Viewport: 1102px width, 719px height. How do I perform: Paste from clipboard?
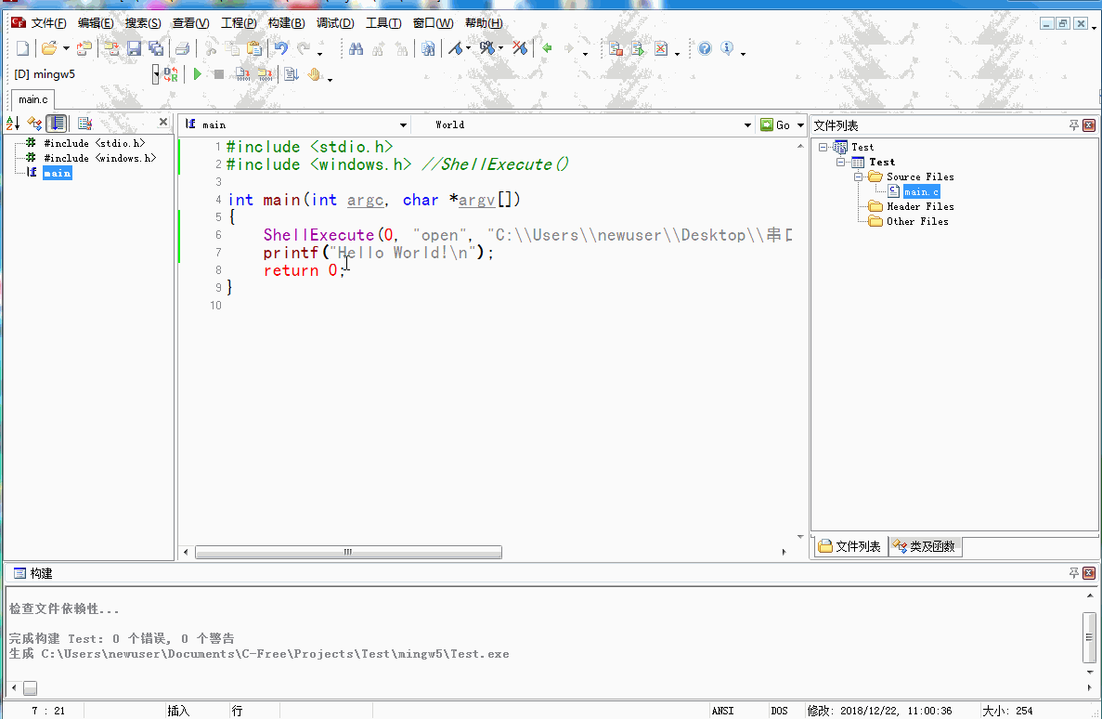click(253, 48)
